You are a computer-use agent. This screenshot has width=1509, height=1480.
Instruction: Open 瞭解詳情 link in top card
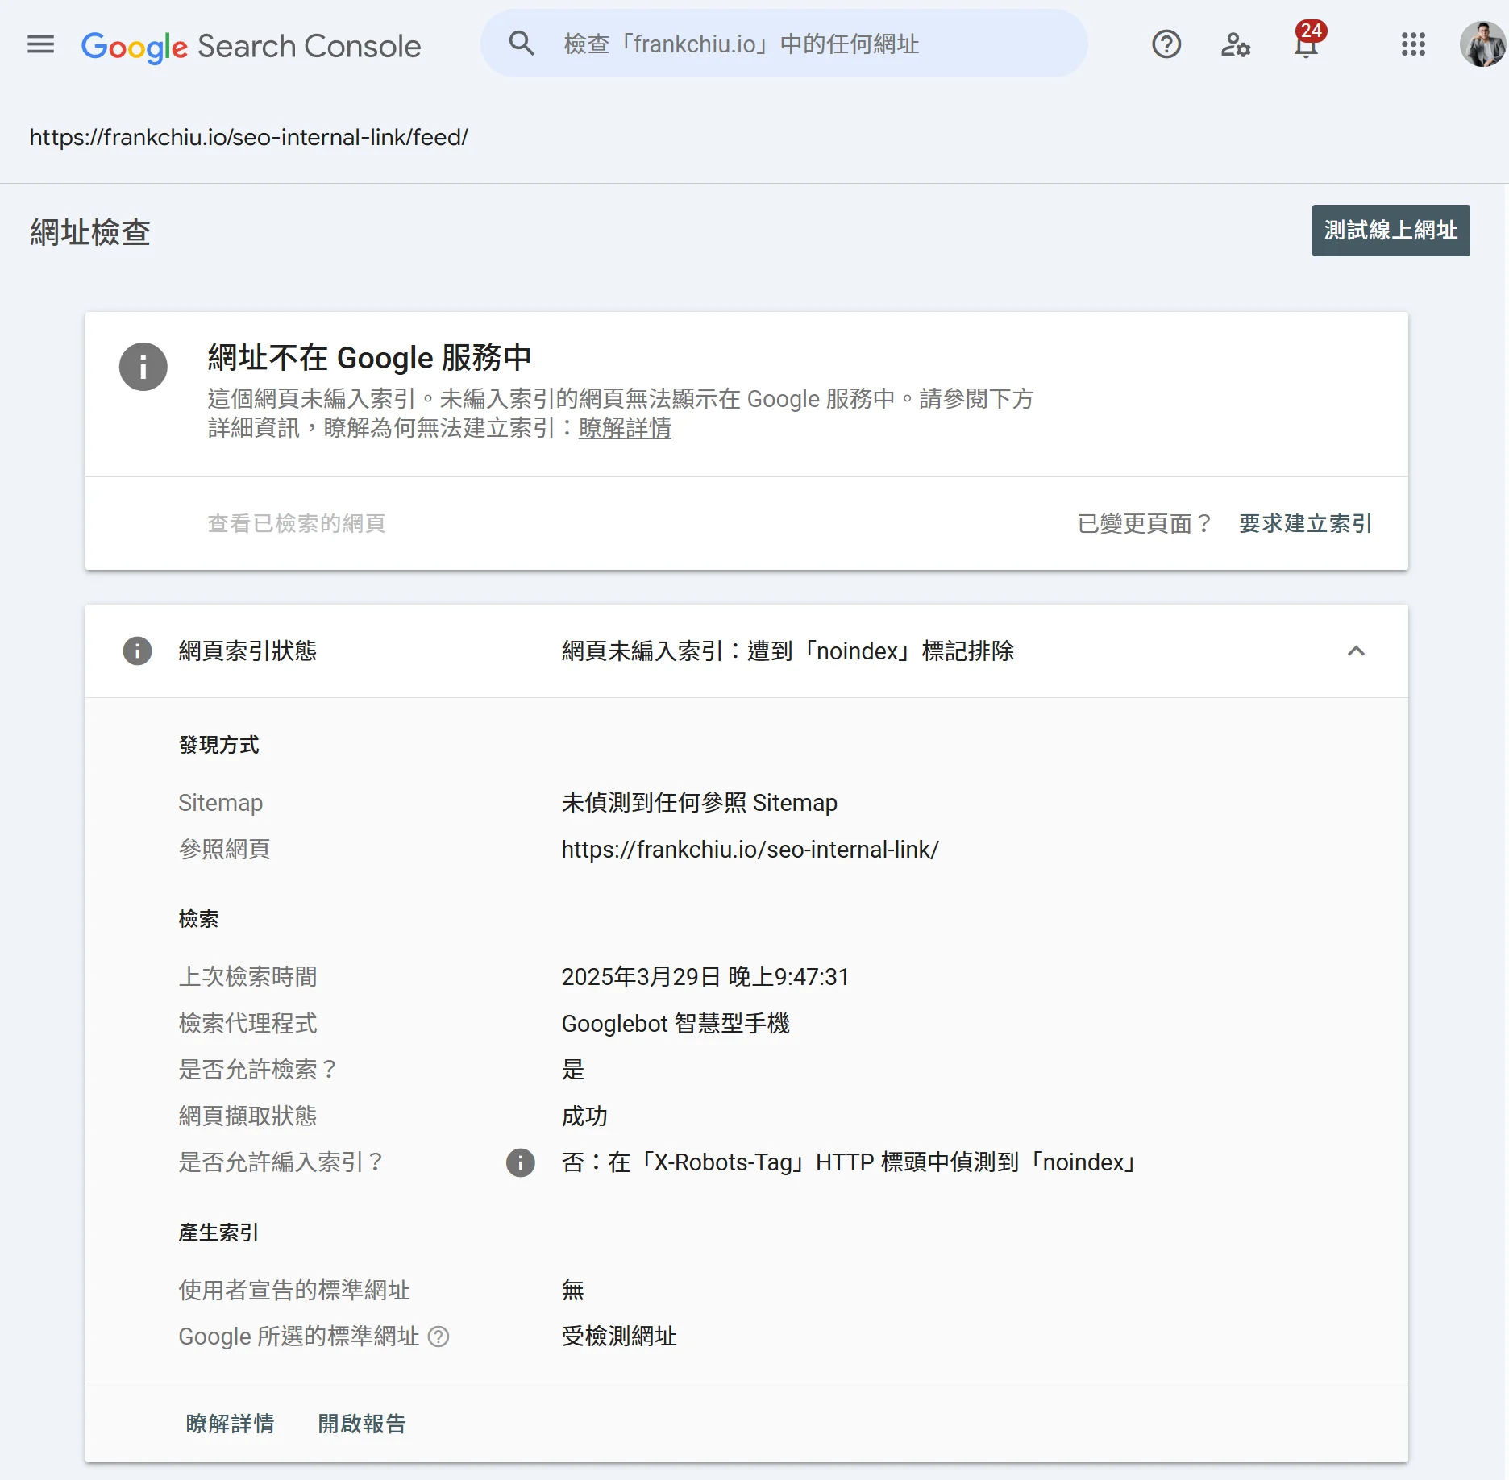pos(625,428)
